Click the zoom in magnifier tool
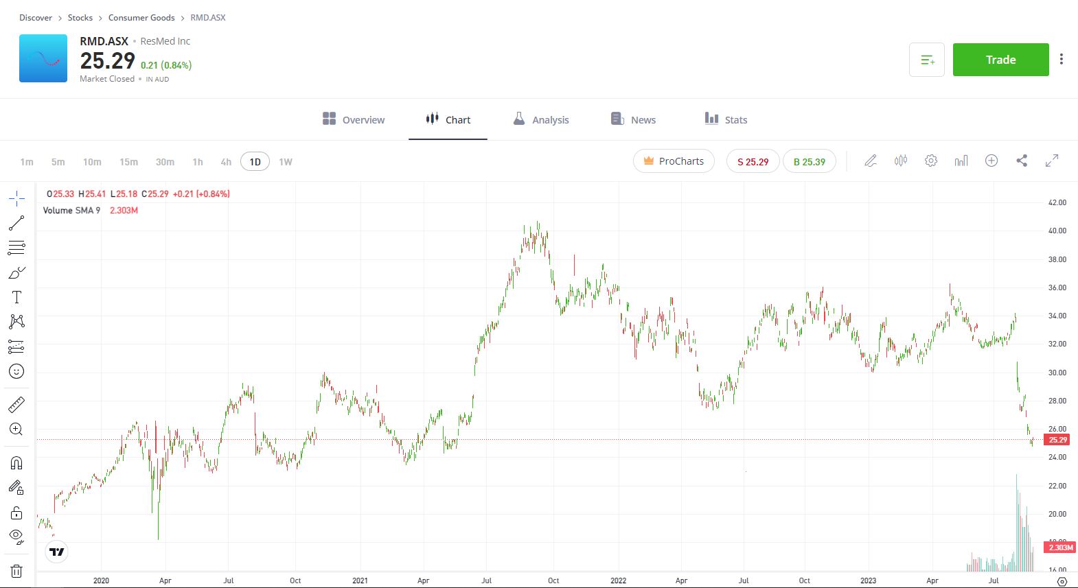 tap(16, 430)
